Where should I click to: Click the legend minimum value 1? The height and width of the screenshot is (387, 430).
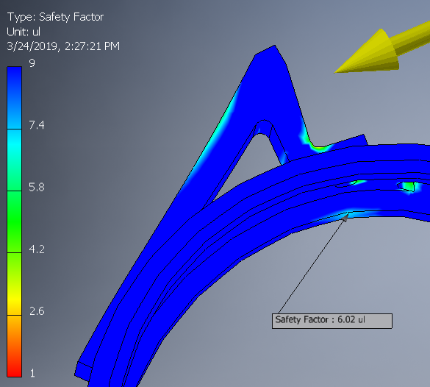pos(32,373)
